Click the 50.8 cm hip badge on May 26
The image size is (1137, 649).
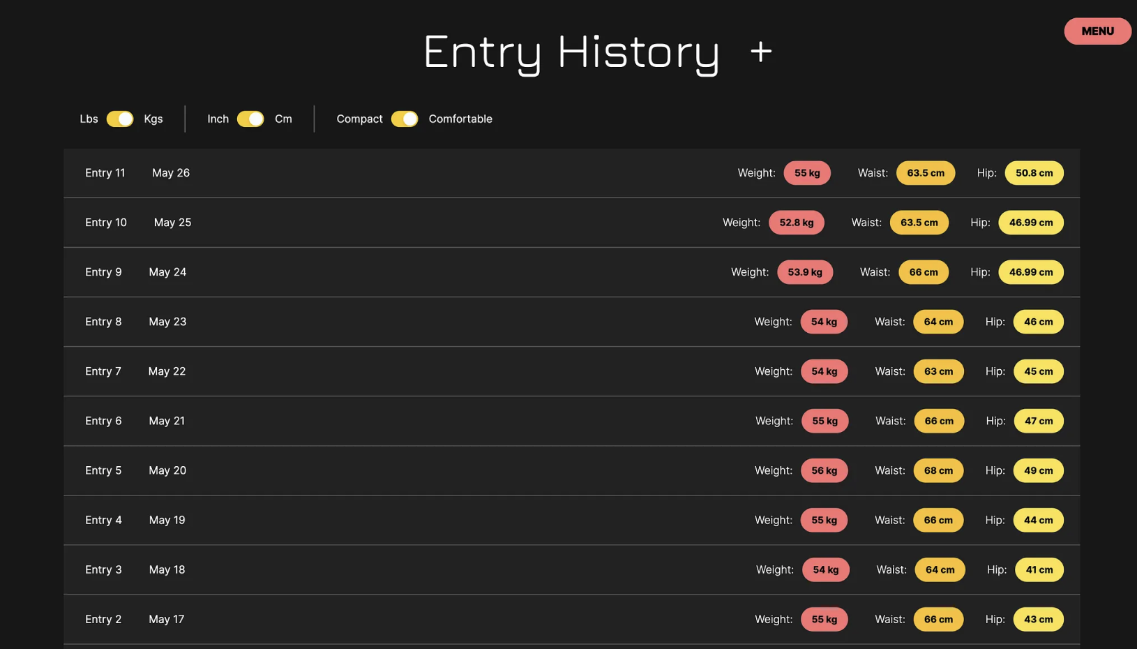(1033, 173)
